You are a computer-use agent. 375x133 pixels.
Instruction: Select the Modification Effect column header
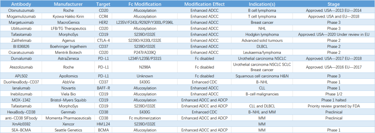(x=205, y=4)
